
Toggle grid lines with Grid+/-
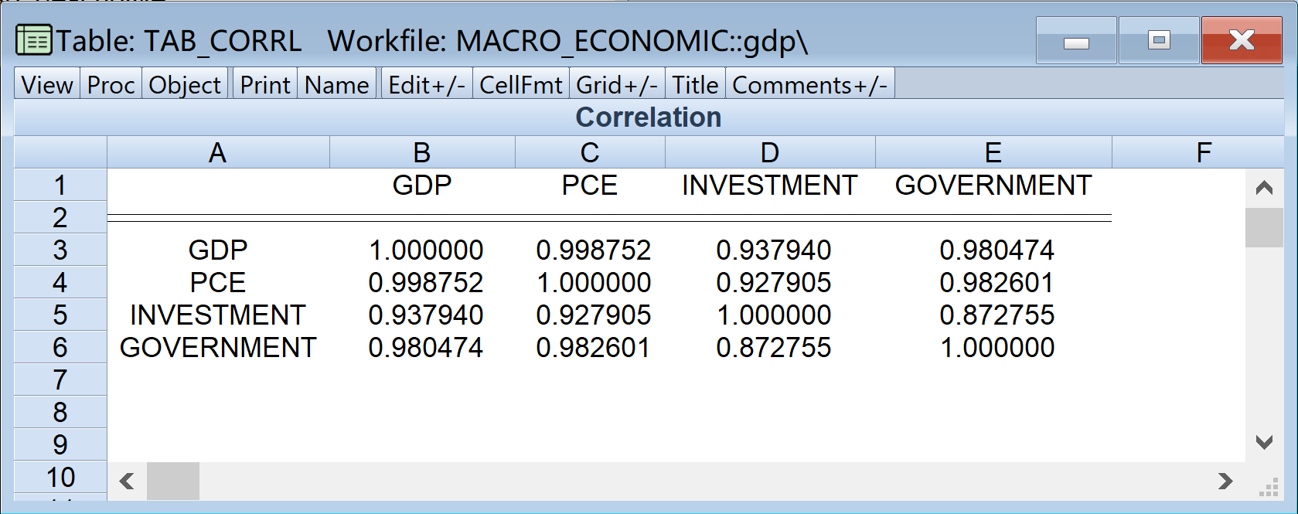coord(616,84)
